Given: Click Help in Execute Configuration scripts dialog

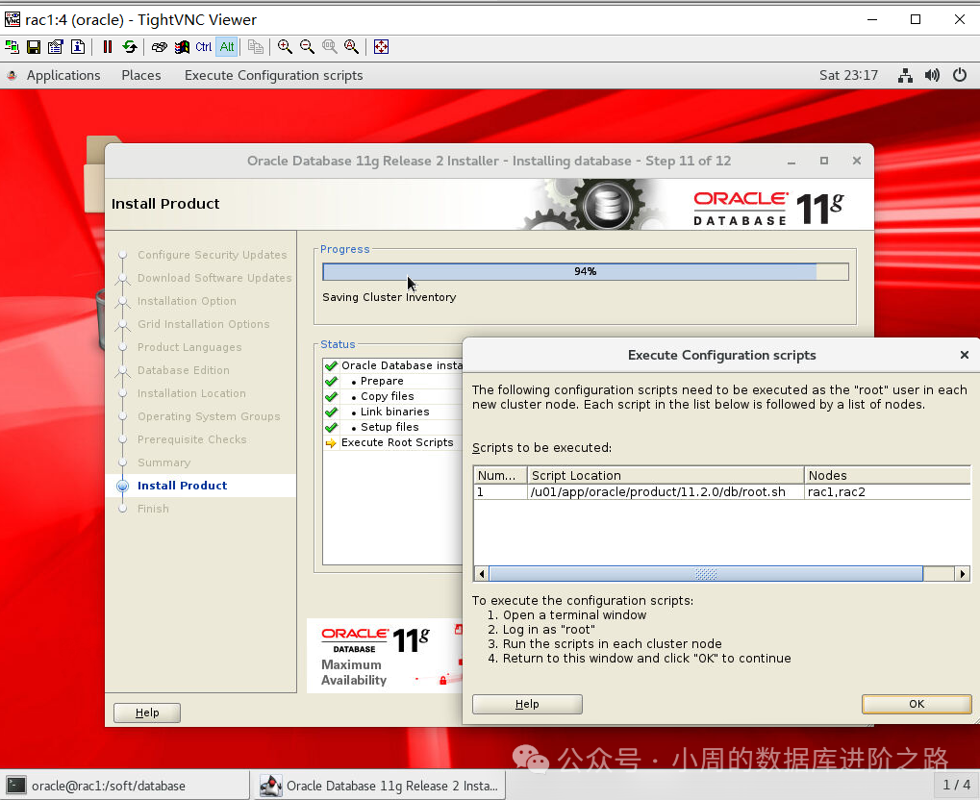Looking at the screenshot, I should (x=527, y=704).
